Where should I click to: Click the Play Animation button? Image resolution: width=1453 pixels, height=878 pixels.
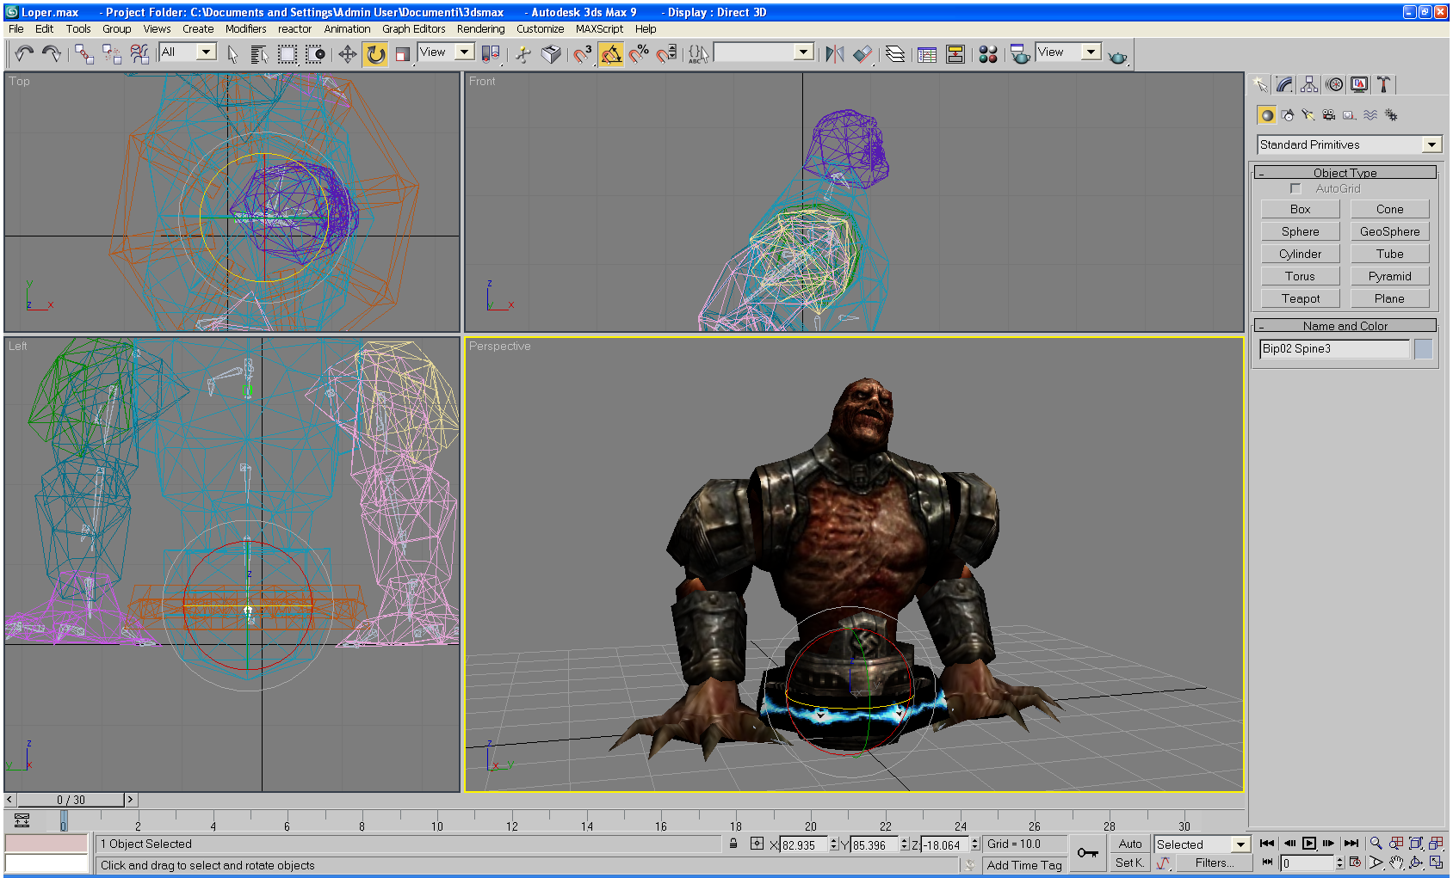[x=1308, y=844]
